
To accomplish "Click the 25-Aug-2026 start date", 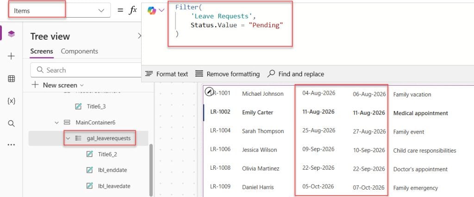I will click(318, 130).
